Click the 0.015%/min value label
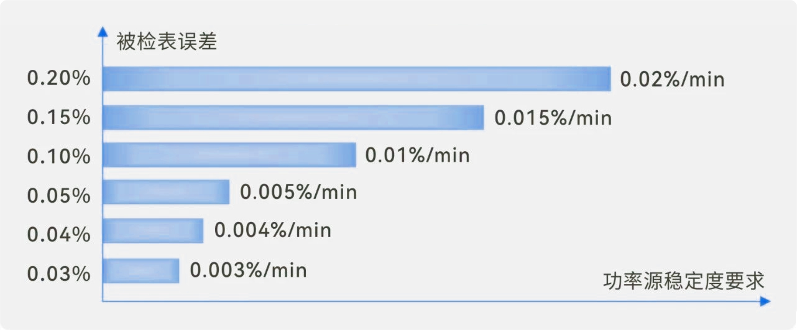This screenshot has height=330, width=797. click(x=553, y=118)
